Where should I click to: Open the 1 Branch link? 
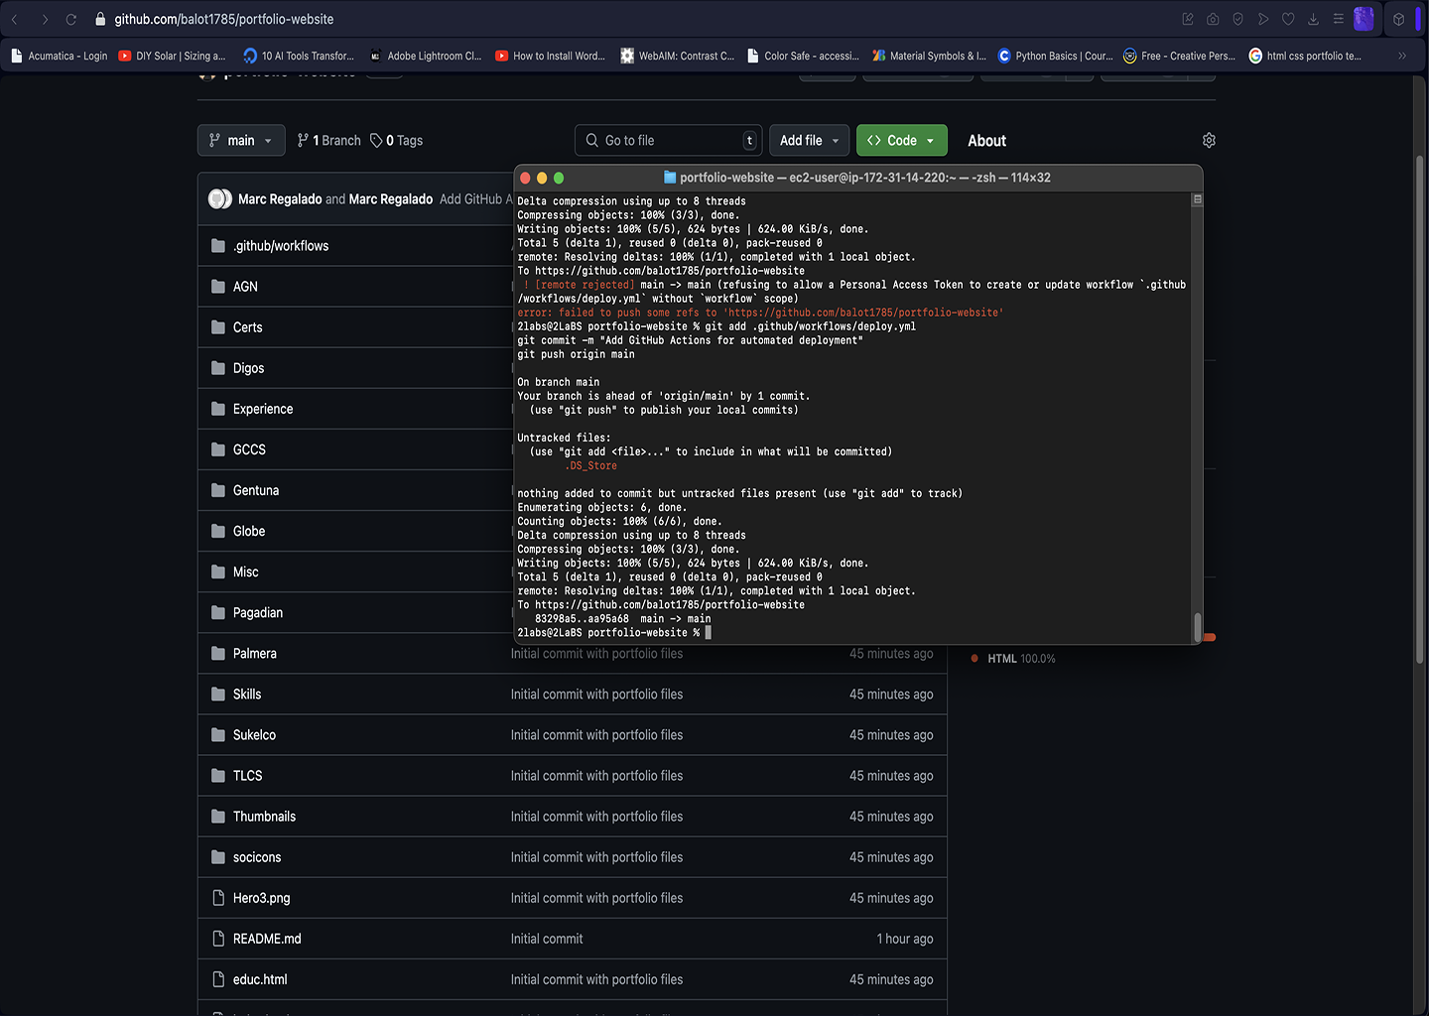(329, 141)
